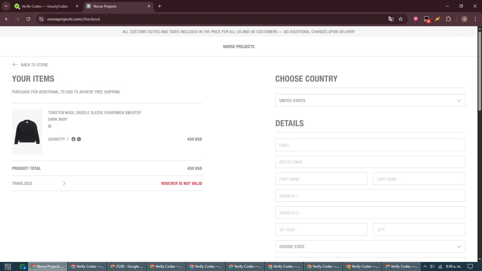Decrease quantity with the minus icon
This screenshot has width=482, height=271.
79,139
